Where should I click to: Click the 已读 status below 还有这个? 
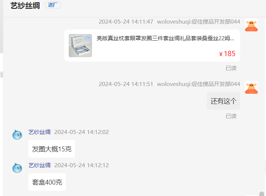pyautogui.click(x=231, y=116)
